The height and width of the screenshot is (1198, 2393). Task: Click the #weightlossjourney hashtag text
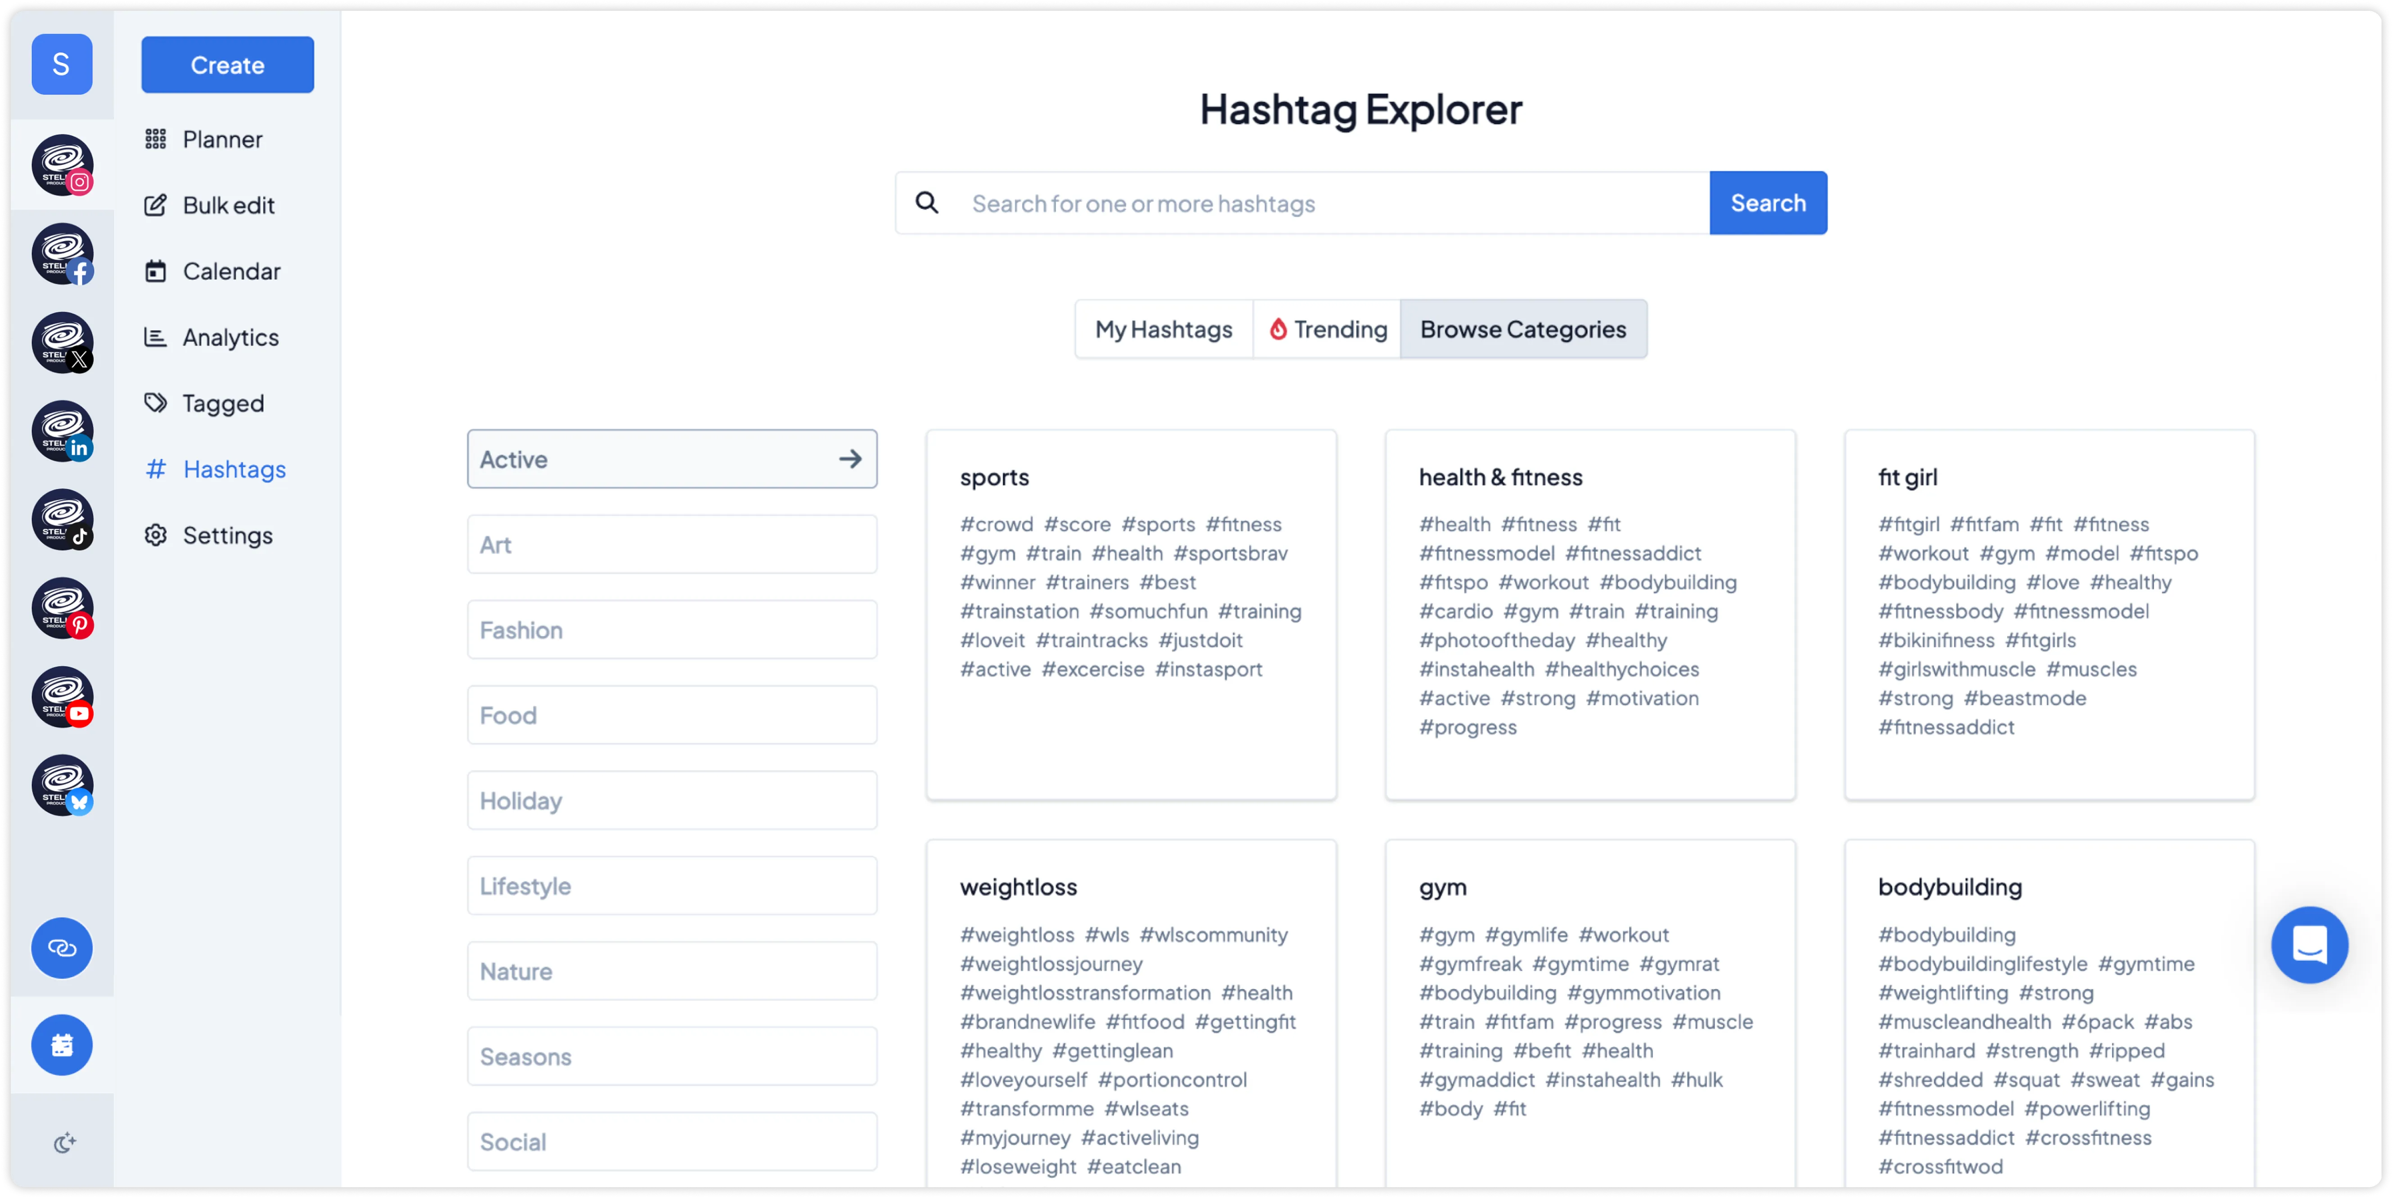coord(1051,964)
